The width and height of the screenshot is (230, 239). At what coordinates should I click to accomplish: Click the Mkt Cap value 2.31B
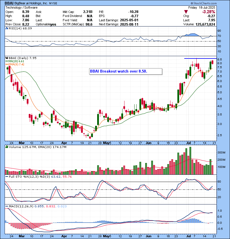tap(88, 12)
